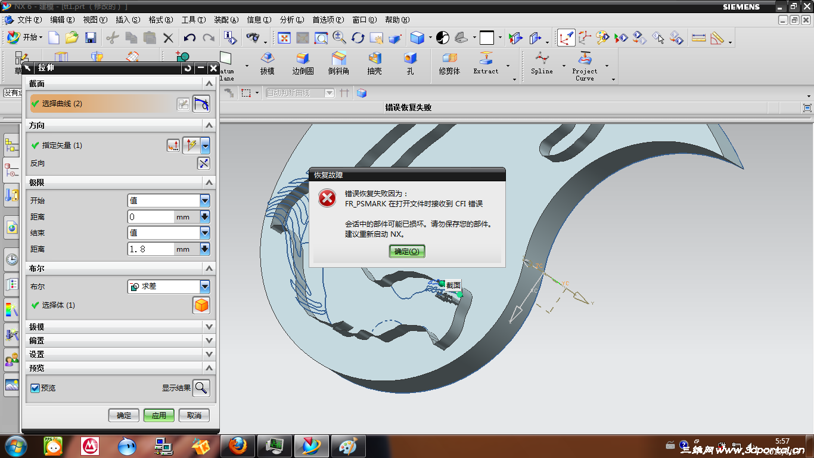Image resolution: width=814 pixels, height=458 pixels.
Task: Click the Reverse Direction (反向) icon
Action: click(204, 163)
